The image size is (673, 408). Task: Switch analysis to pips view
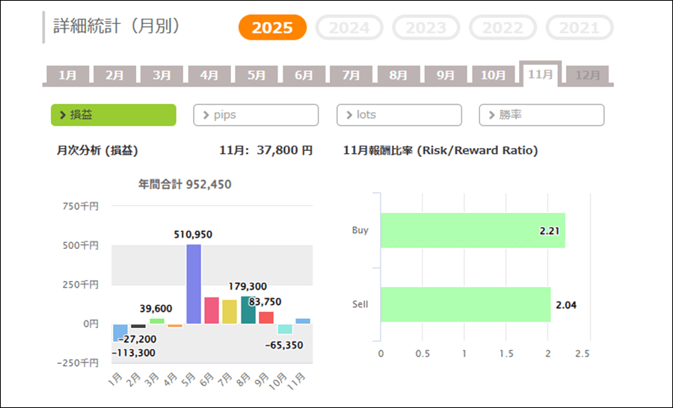pos(256,115)
